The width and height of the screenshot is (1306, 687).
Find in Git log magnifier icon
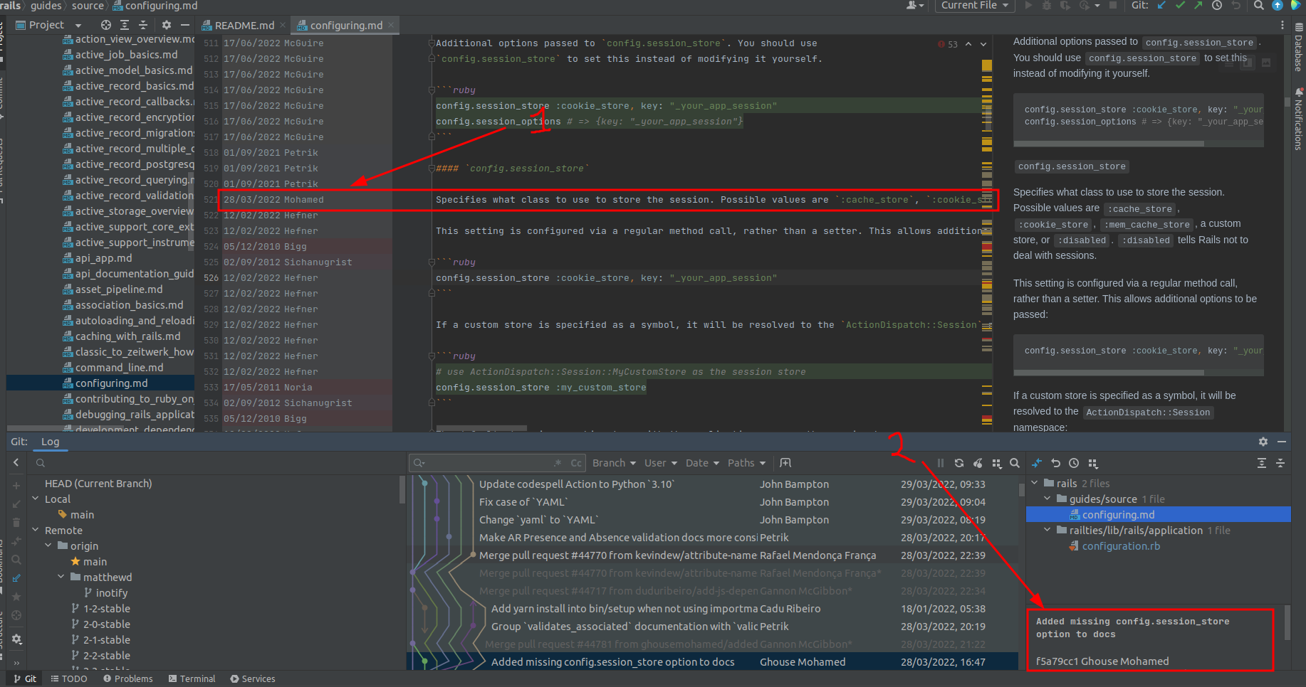(1015, 463)
